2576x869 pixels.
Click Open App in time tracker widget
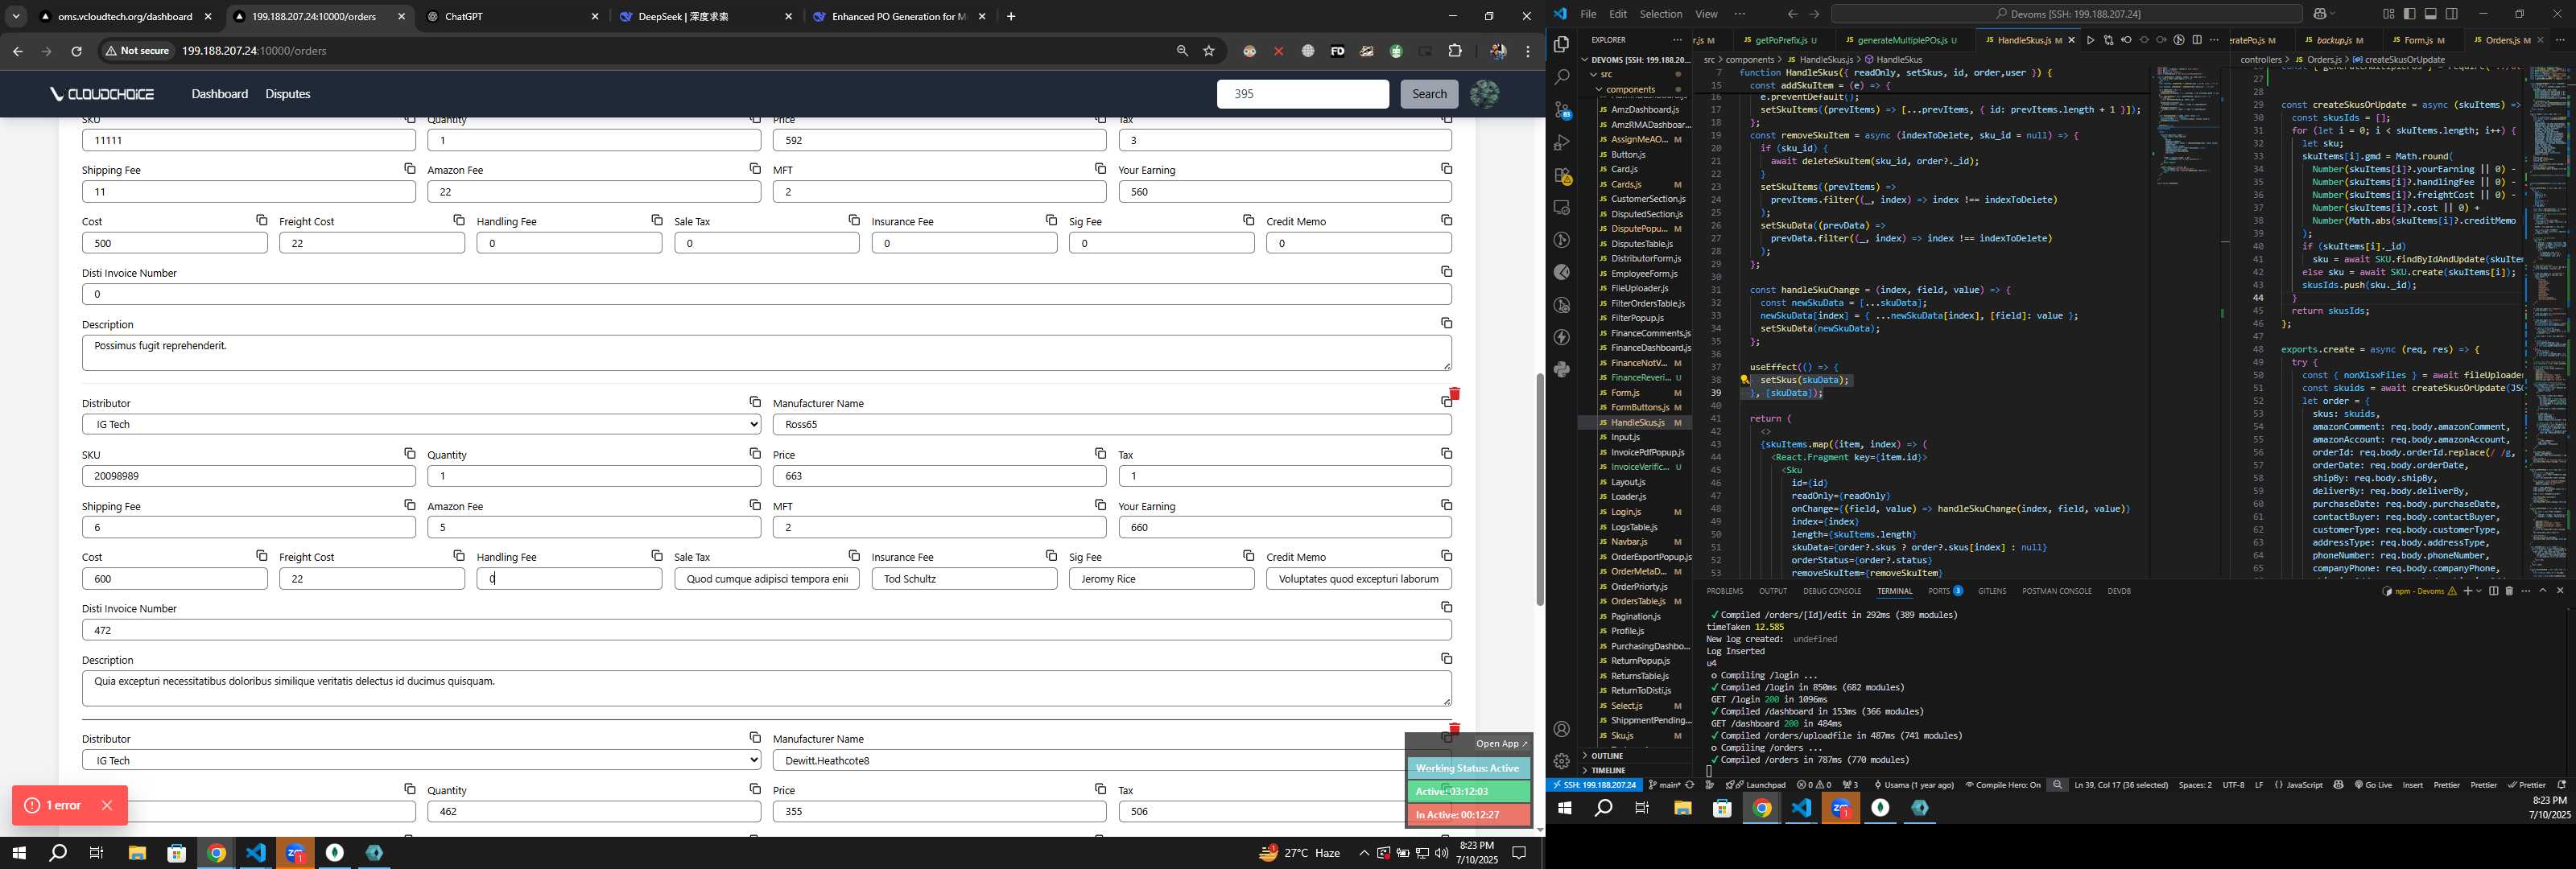(1501, 744)
